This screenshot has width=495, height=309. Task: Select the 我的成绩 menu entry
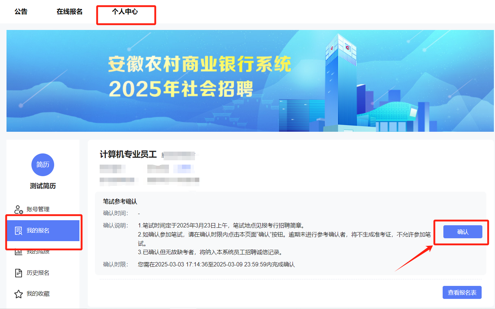click(38, 252)
